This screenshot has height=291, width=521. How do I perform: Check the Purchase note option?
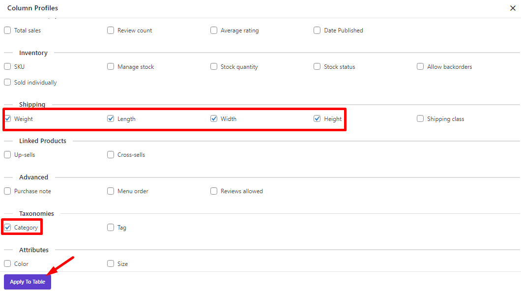pos(7,191)
